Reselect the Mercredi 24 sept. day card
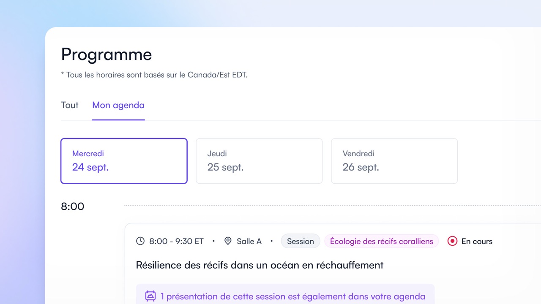541x304 pixels. point(124,161)
